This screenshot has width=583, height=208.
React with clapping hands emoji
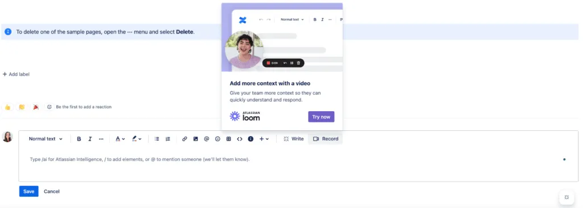pos(22,107)
